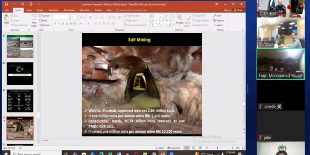Switch to the Insert tab
310x155 pixels.
pyautogui.click(x=29, y=10)
